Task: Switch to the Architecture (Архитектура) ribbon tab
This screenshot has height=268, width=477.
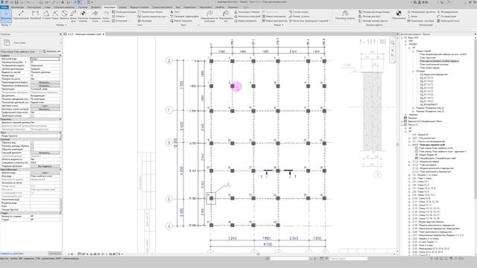Action: point(17,7)
